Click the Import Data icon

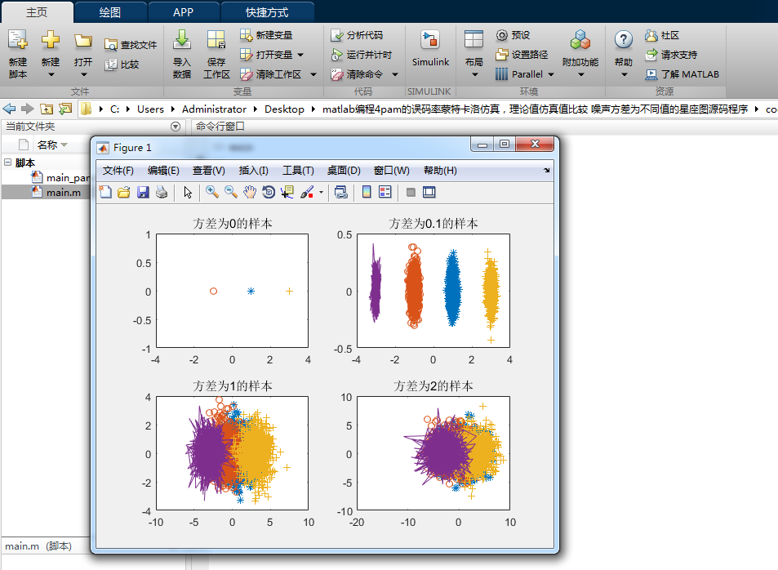(x=182, y=40)
